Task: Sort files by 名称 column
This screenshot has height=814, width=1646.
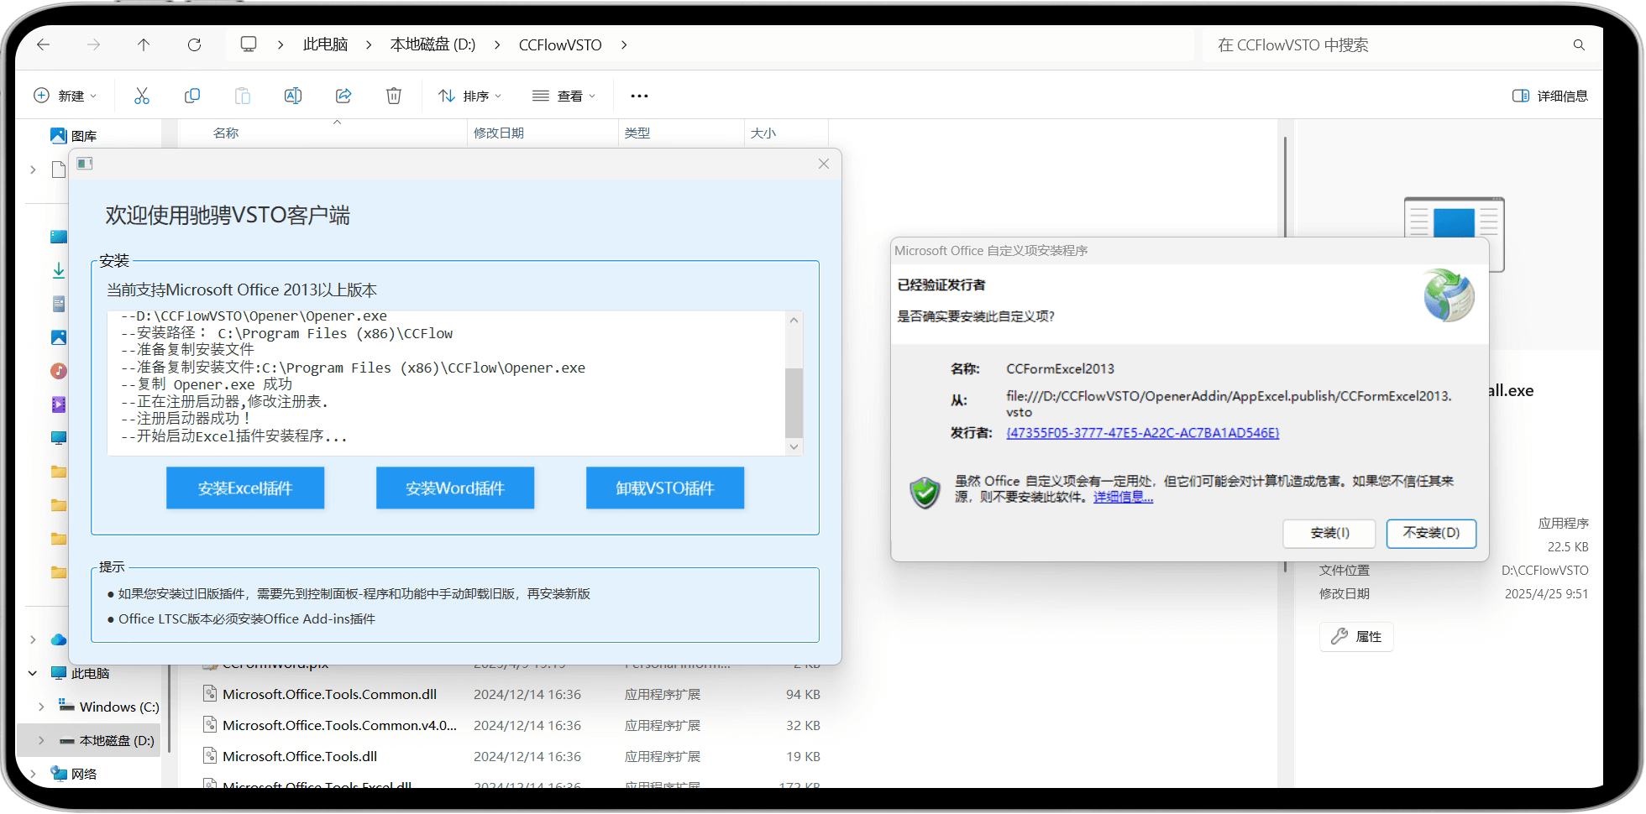Action: (x=226, y=133)
